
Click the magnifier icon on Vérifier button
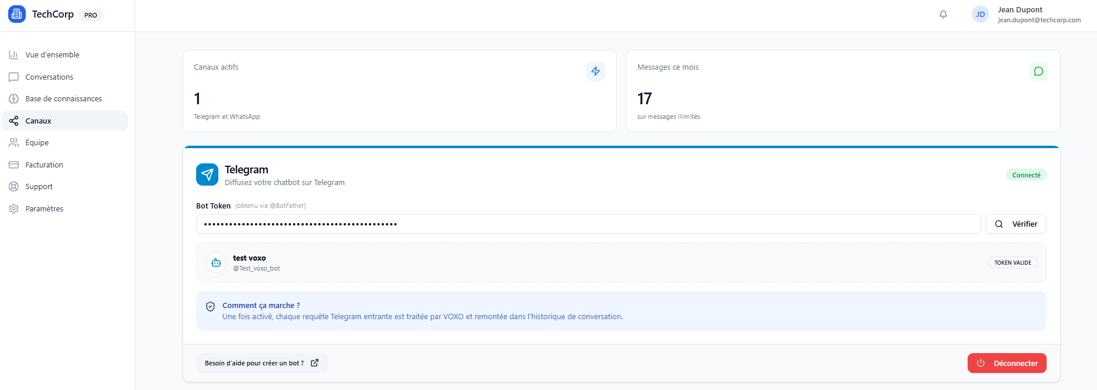point(999,224)
